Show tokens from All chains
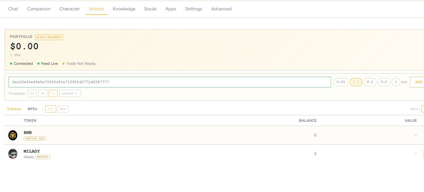The width and height of the screenshot is (424, 192). pos(63,109)
